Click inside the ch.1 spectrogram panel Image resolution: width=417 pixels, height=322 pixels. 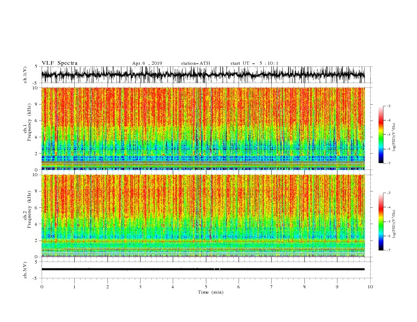(x=203, y=128)
